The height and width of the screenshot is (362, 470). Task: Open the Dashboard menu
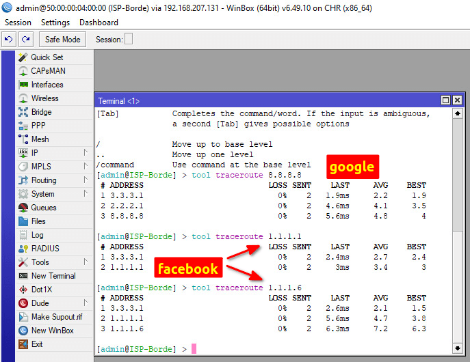99,23
